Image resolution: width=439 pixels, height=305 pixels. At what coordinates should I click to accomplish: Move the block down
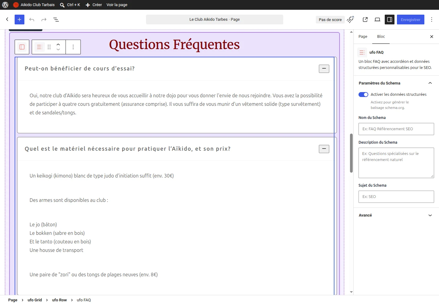click(58, 49)
